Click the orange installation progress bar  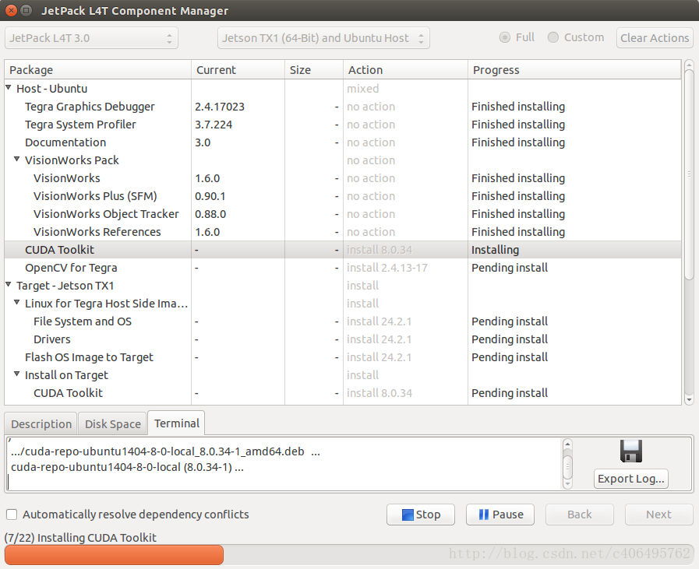pyautogui.click(x=114, y=555)
